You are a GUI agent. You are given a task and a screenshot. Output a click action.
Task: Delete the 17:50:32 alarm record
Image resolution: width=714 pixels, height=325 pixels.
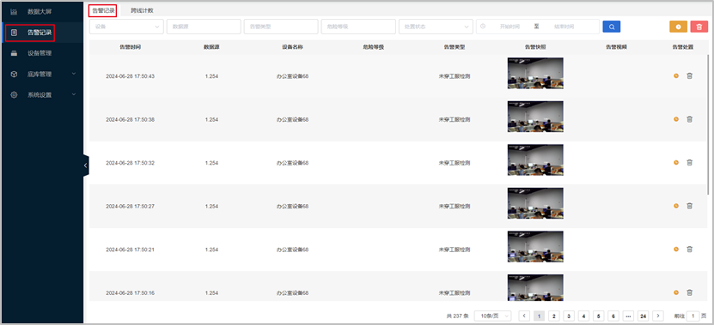pos(689,162)
